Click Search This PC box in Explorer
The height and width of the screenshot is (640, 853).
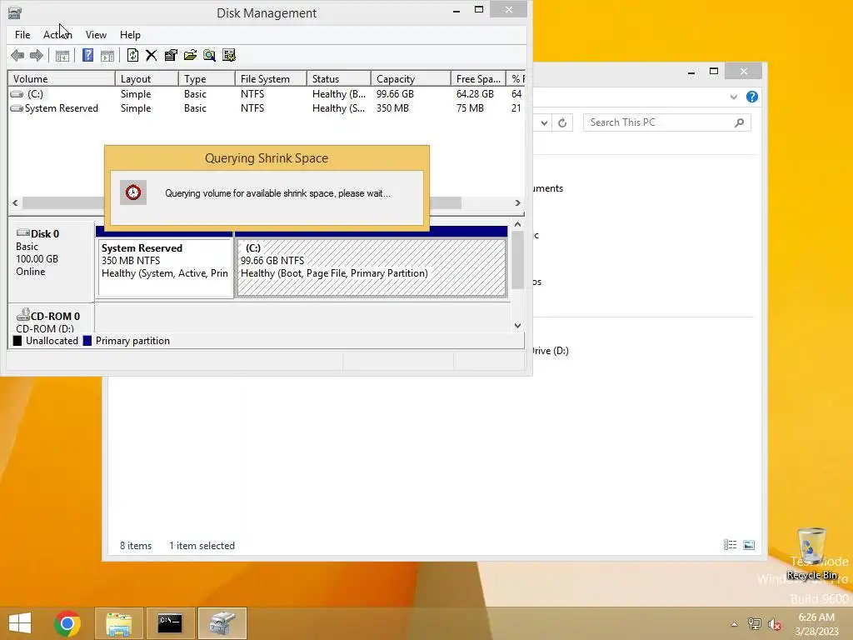667,122
